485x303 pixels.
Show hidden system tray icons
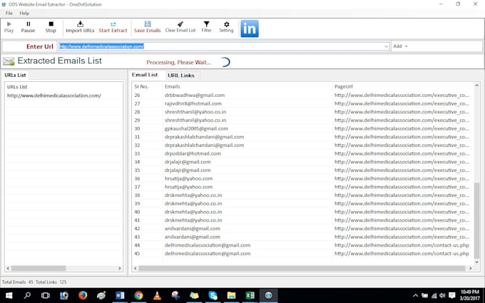(415, 296)
